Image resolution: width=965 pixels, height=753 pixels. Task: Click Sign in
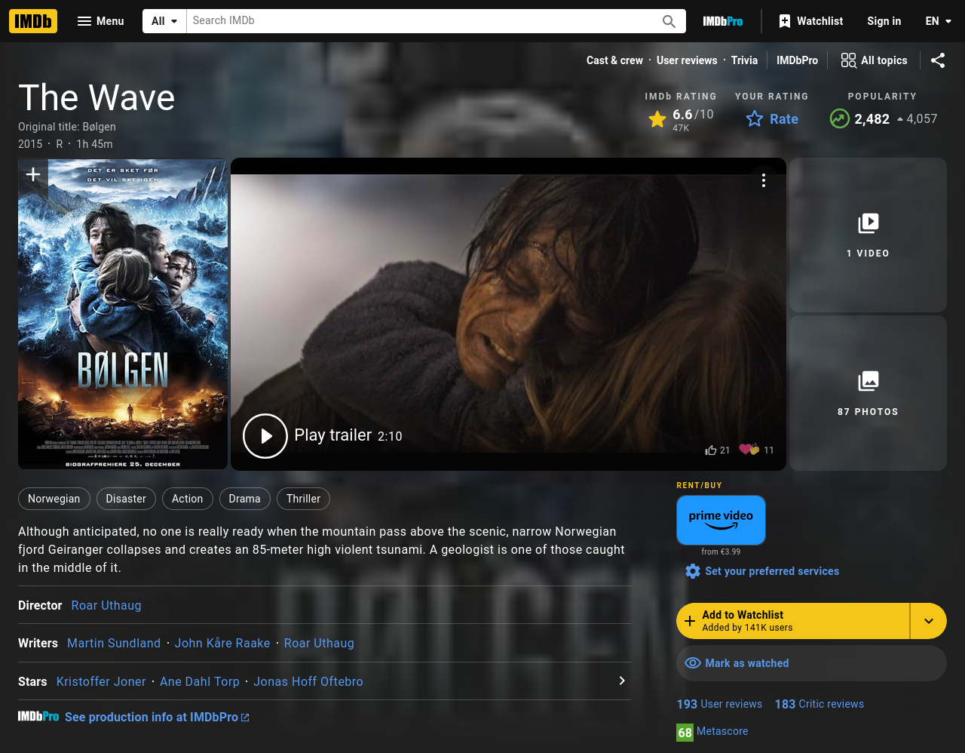[884, 21]
